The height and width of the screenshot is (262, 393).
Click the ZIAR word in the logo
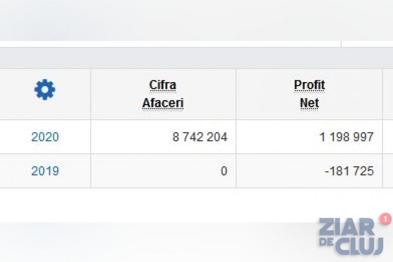coord(346,228)
